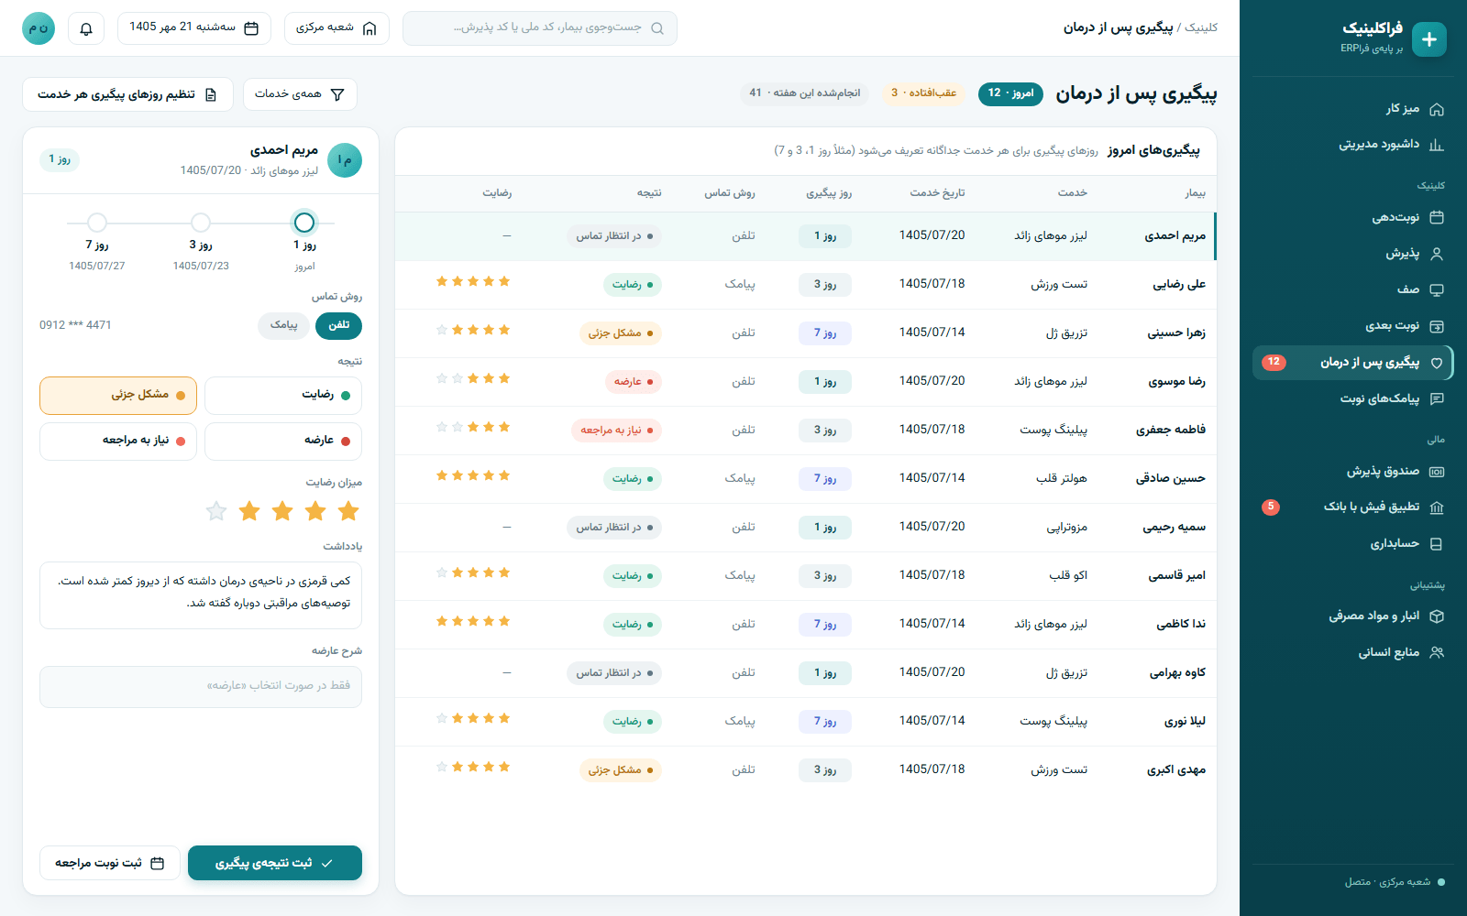Viewport: 1467px width, 916px height.
Task: Select تلفن as contact method
Action: 338,325
